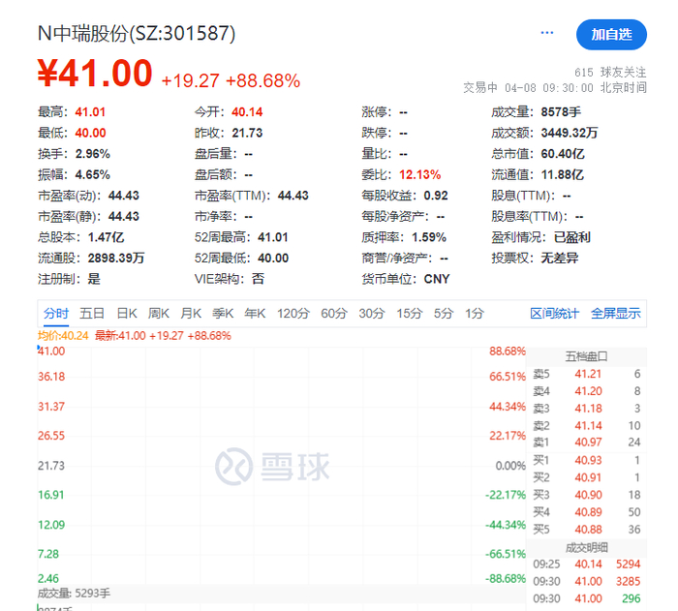This screenshot has height=611, width=678.
Task: Open the 周K chart tab
Action: tap(159, 313)
